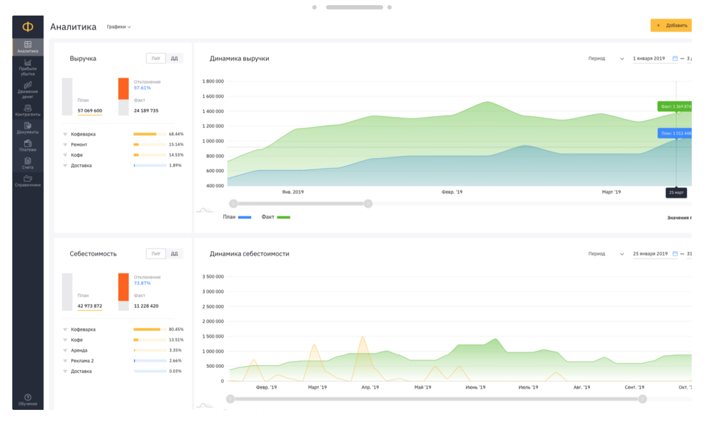Expand Аренда row in Себестоимость
This screenshot has width=704, height=424.
point(65,351)
